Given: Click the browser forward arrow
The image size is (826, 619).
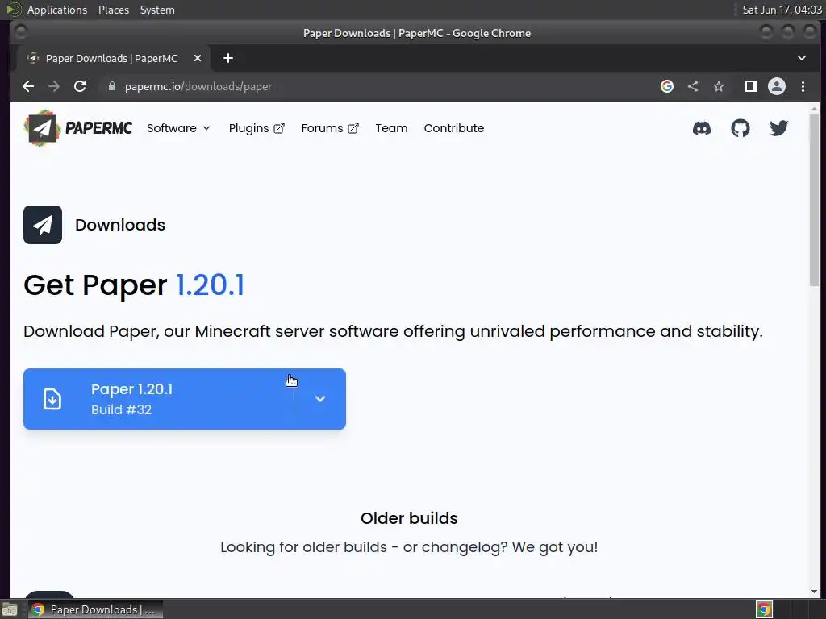Looking at the screenshot, I should point(54,86).
